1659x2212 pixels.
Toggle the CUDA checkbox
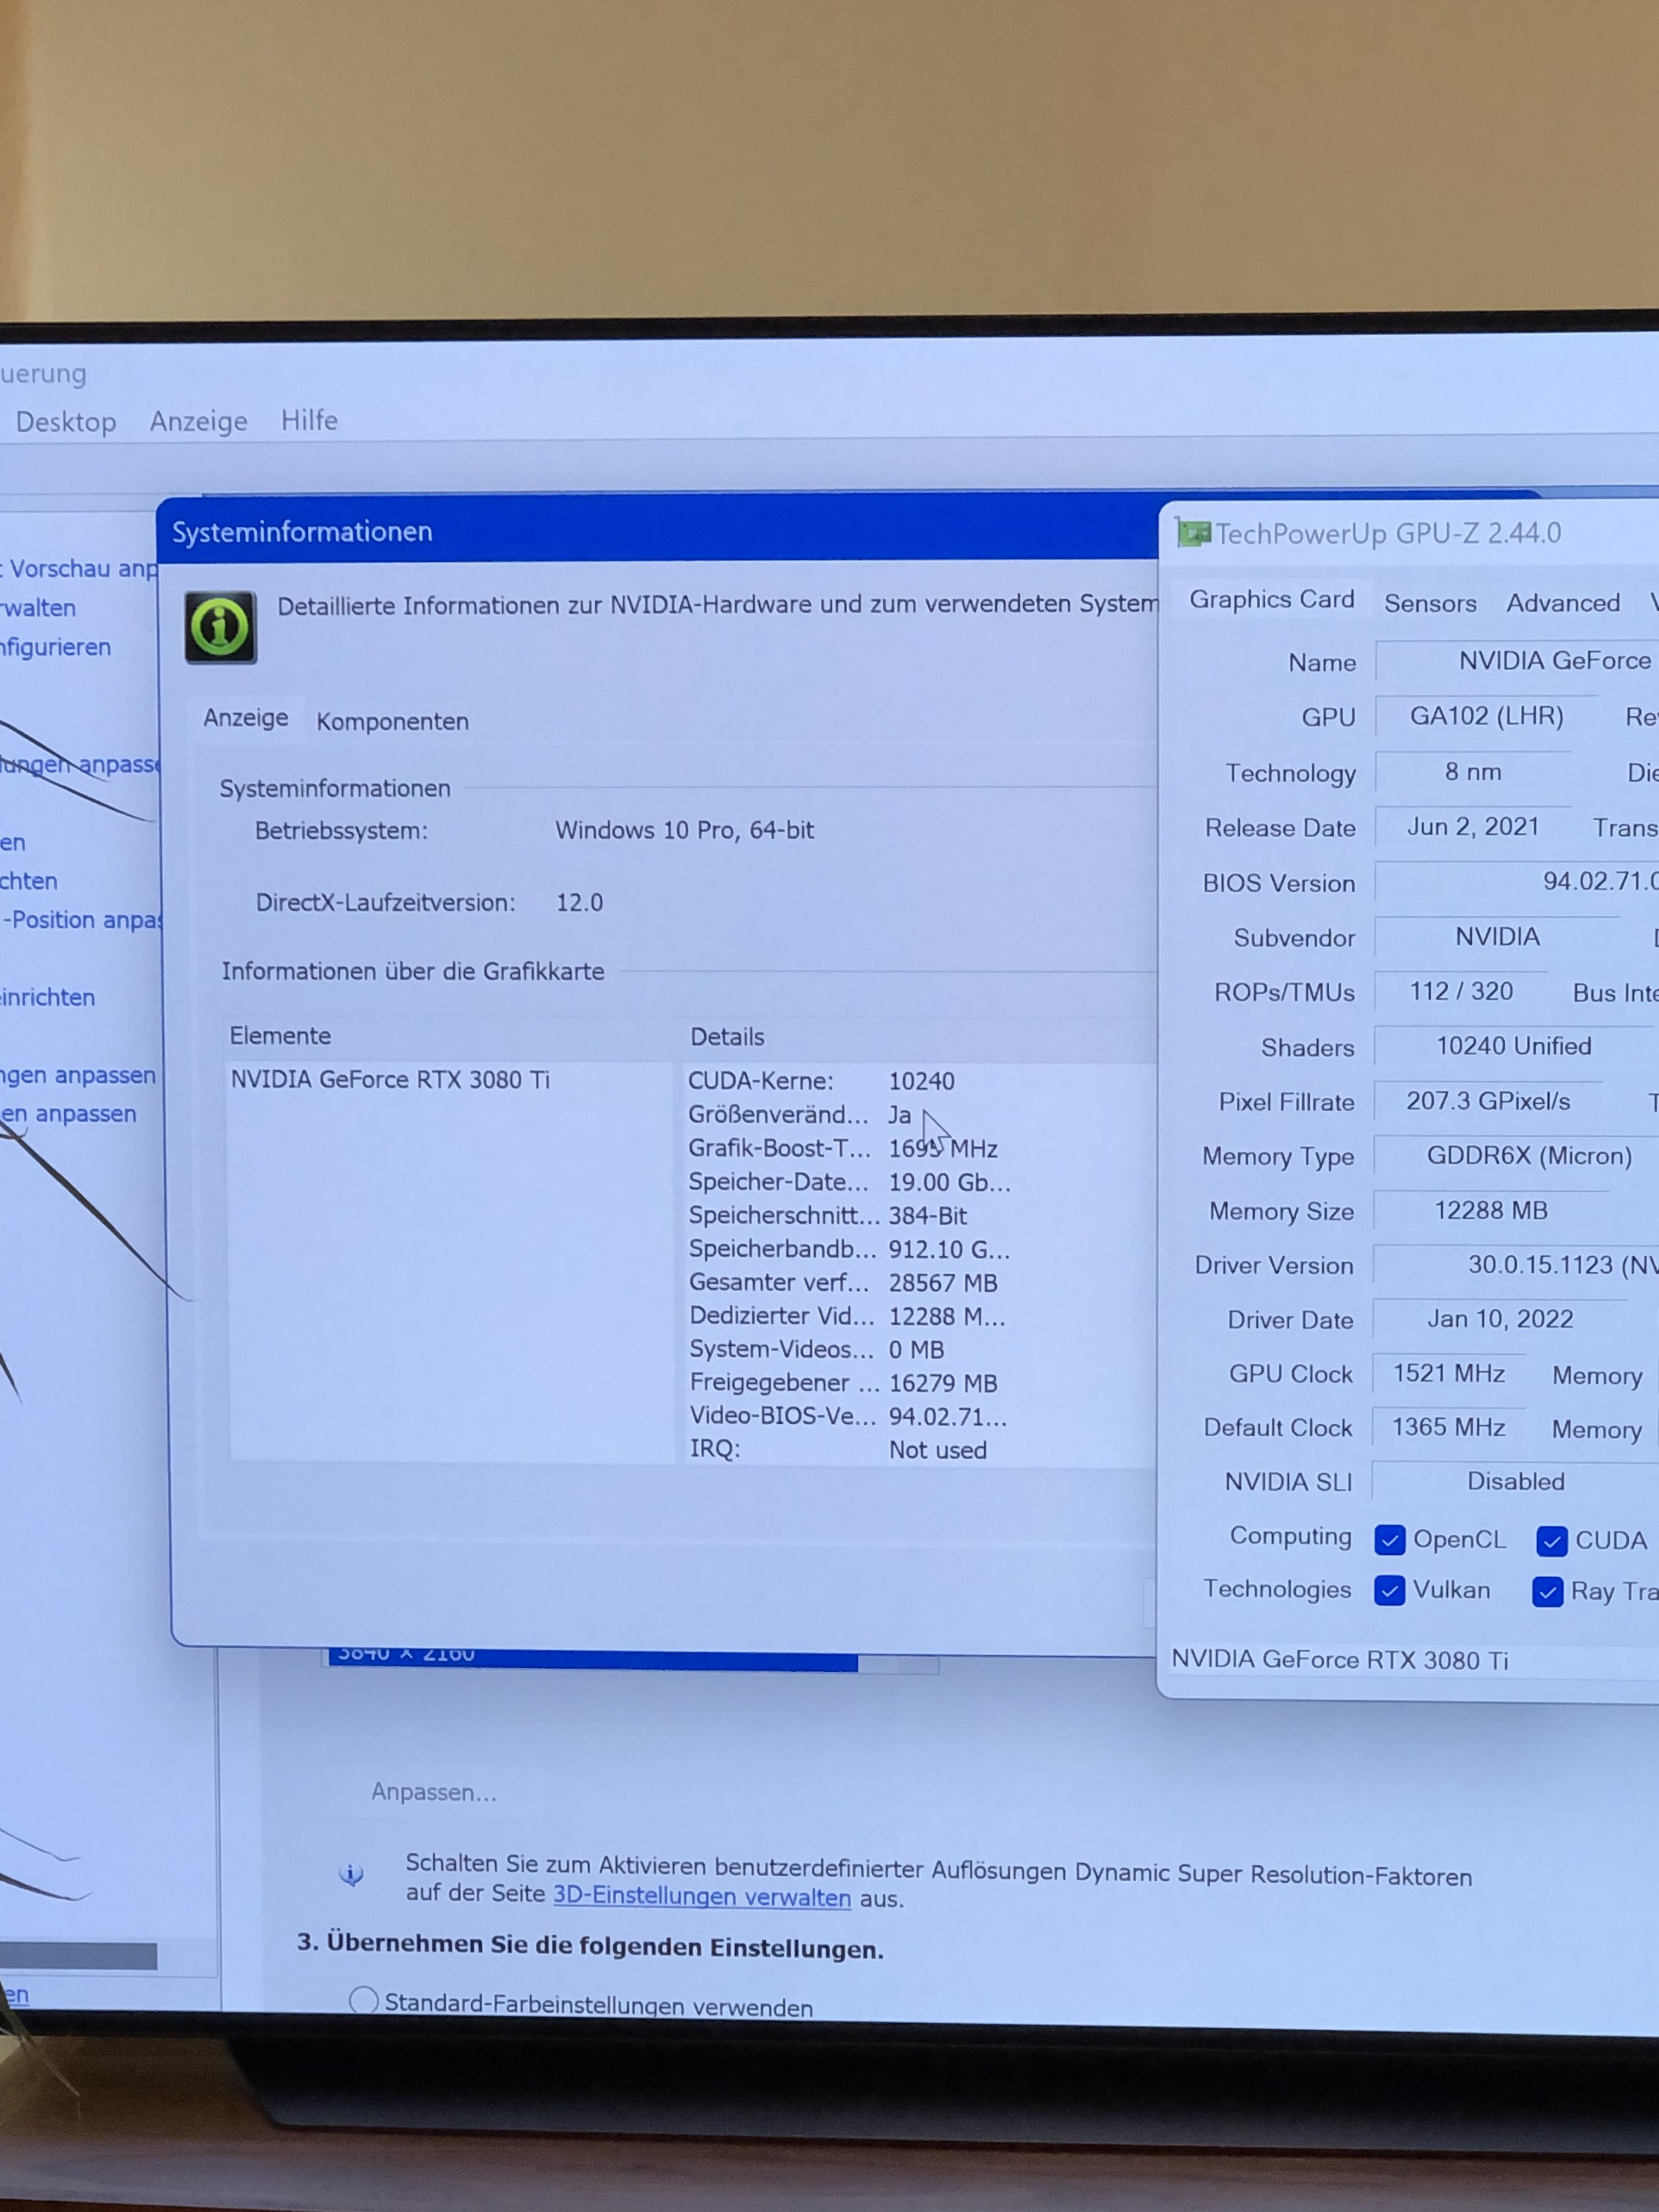pyautogui.click(x=1551, y=1541)
